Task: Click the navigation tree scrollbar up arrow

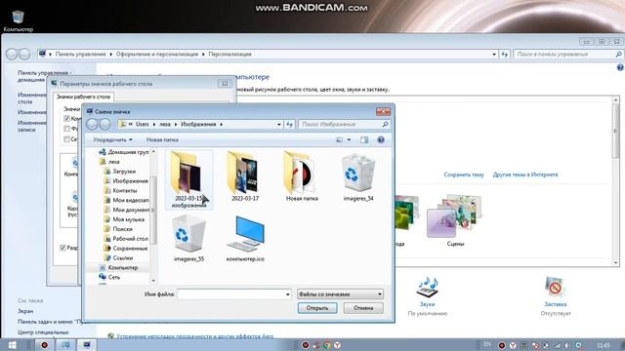Action: [154, 152]
